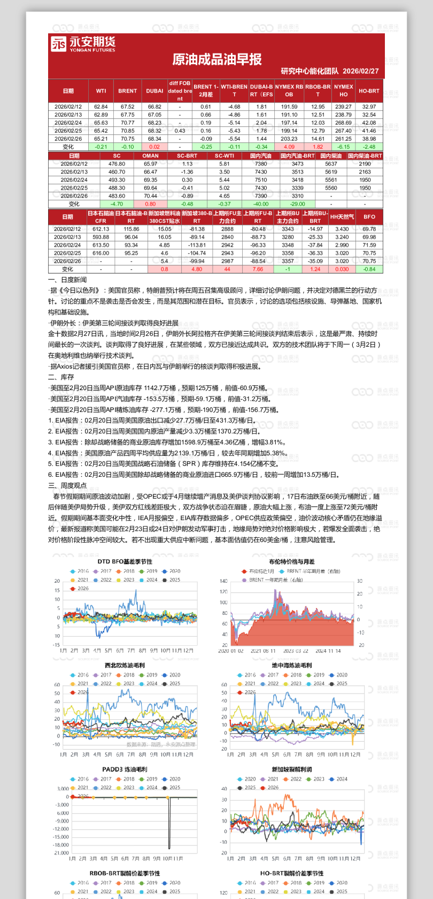Image resolution: width=433 pixels, height=899 pixels.
Task: Click the 地中海炼油毛利 chart title
Action: click(291, 666)
